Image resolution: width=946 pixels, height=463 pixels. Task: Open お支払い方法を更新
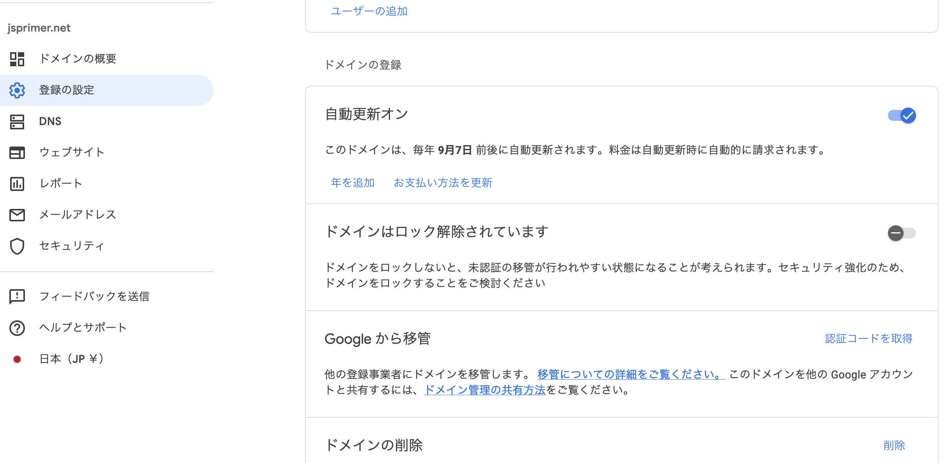(x=443, y=183)
